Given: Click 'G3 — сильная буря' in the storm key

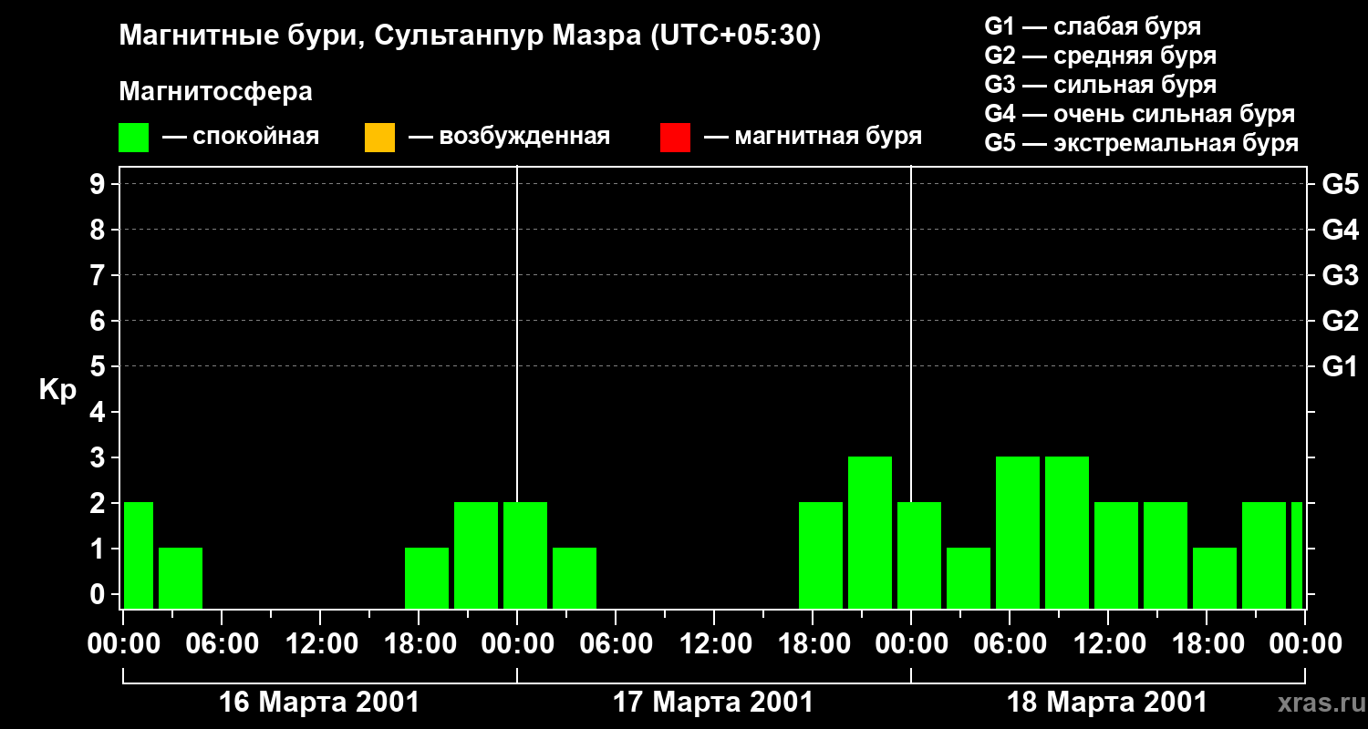Looking at the screenshot, I should [1101, 85].
